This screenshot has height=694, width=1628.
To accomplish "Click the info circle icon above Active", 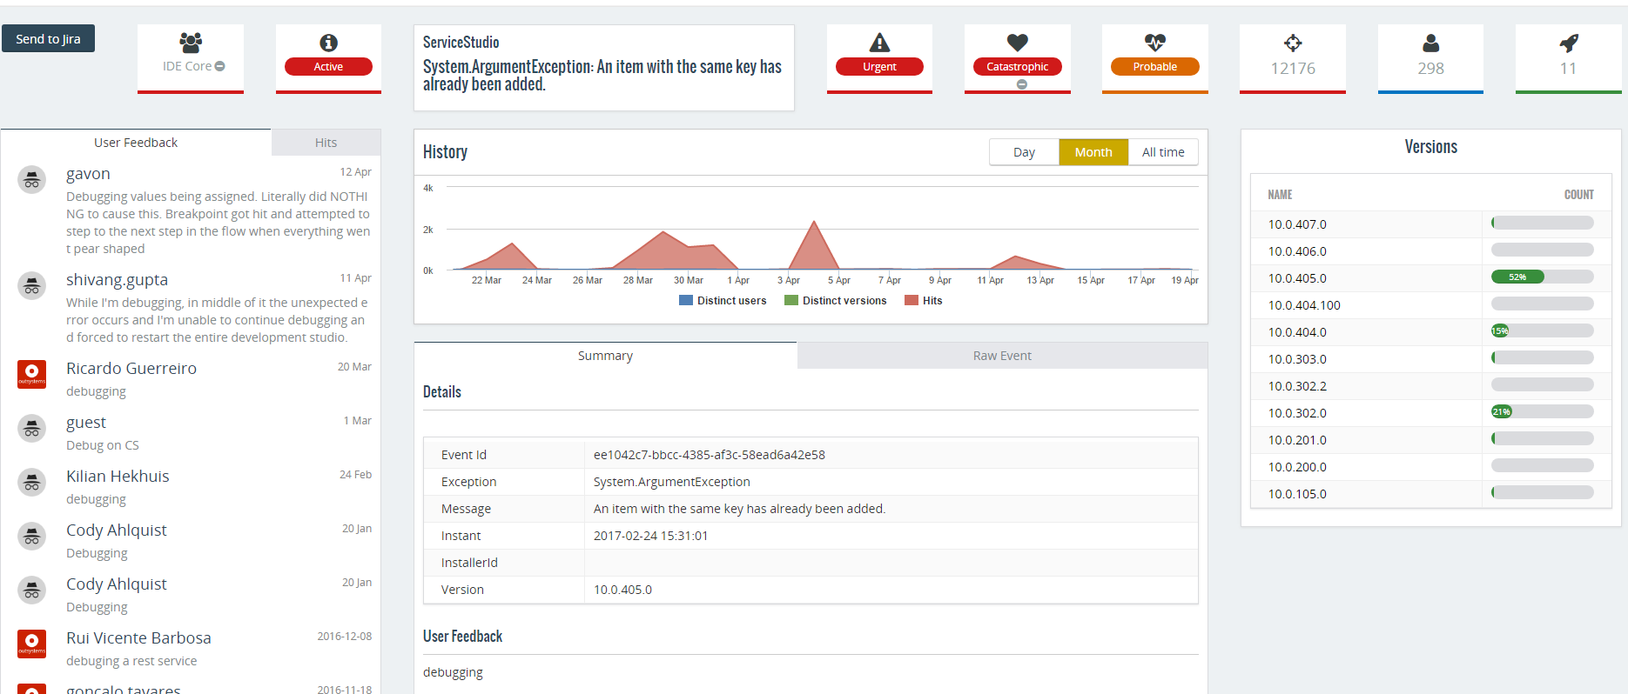I will 328,43.
